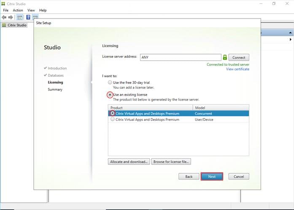Image resolution: width=294 pixels, height=210 pixels.
Task: Go Back to previous setup step
Action: coord(189,176)
